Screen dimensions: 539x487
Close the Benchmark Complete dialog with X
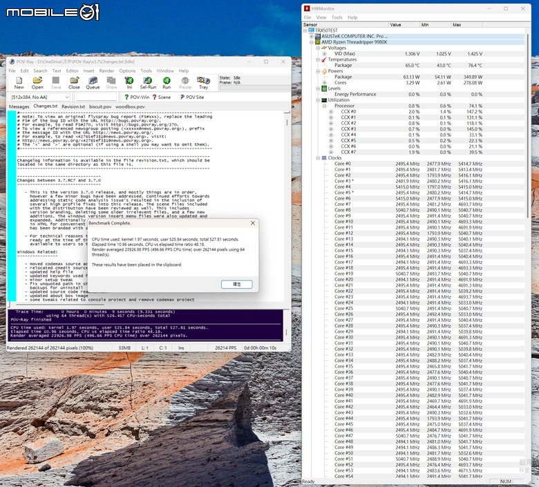pos(253,223)
